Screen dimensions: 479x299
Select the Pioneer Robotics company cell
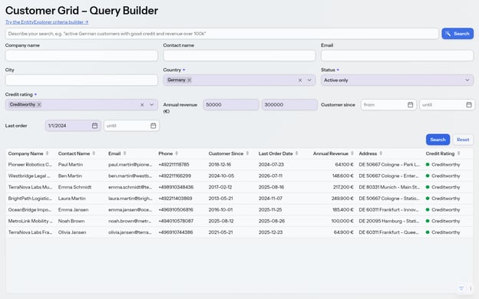click(x=30, y=164)
